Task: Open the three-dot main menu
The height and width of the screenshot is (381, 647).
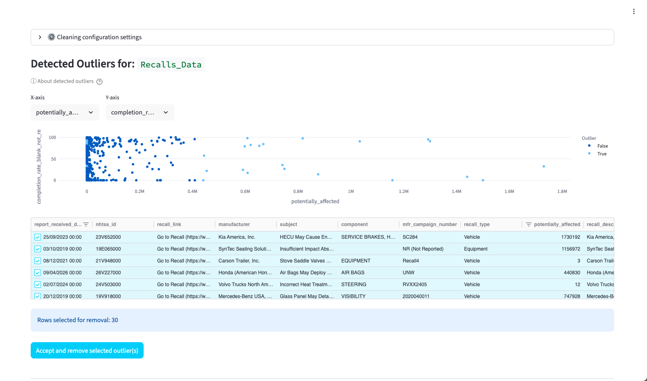Action: tap(633, 11)
